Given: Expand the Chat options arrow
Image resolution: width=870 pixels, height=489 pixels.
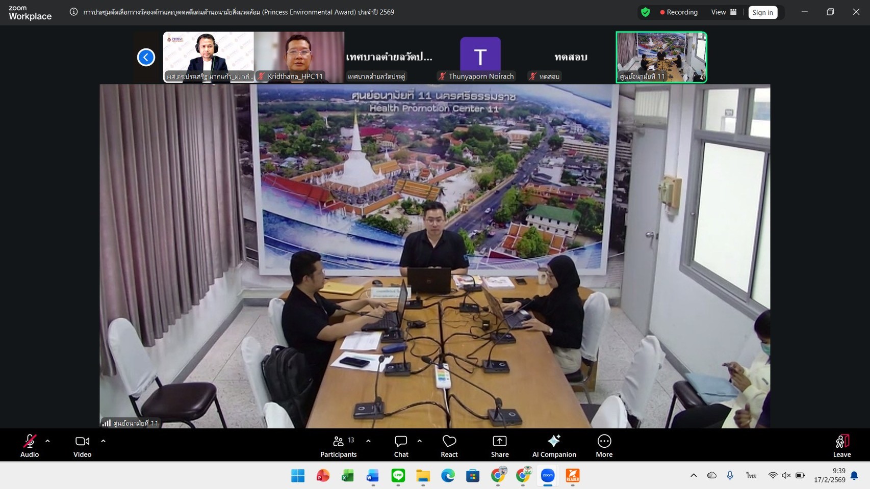Looking at the screenshot, I should click(419, 441).
